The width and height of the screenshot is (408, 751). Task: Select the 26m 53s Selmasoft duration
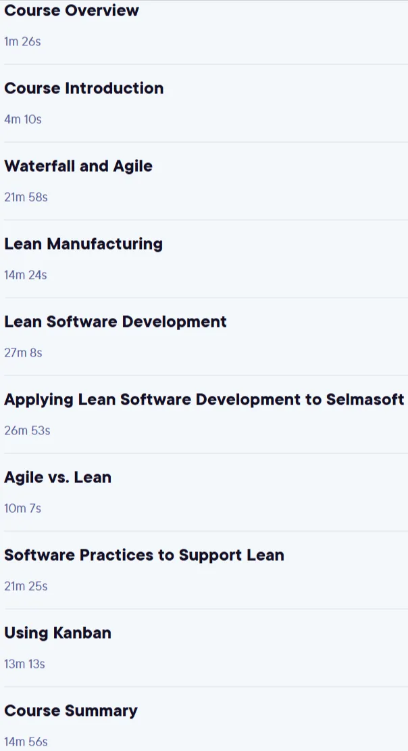(27, 430)
